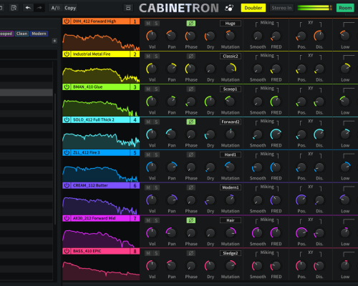
Task: Toggle power for DVH_412 Forward High slot
Action: tap(67, 21)
